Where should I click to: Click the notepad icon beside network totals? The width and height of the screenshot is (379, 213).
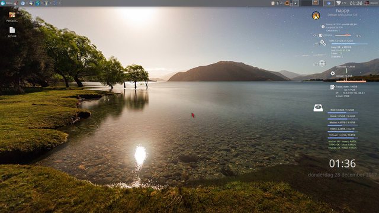point(333,87)
